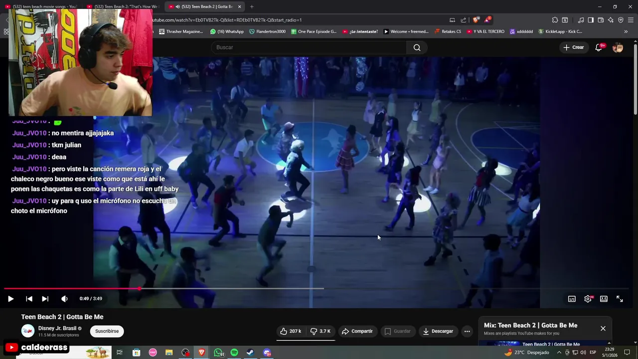This screenshot has width=638, height=359.
Task: Open Brave Wallet icon
Action: point(601,20)
